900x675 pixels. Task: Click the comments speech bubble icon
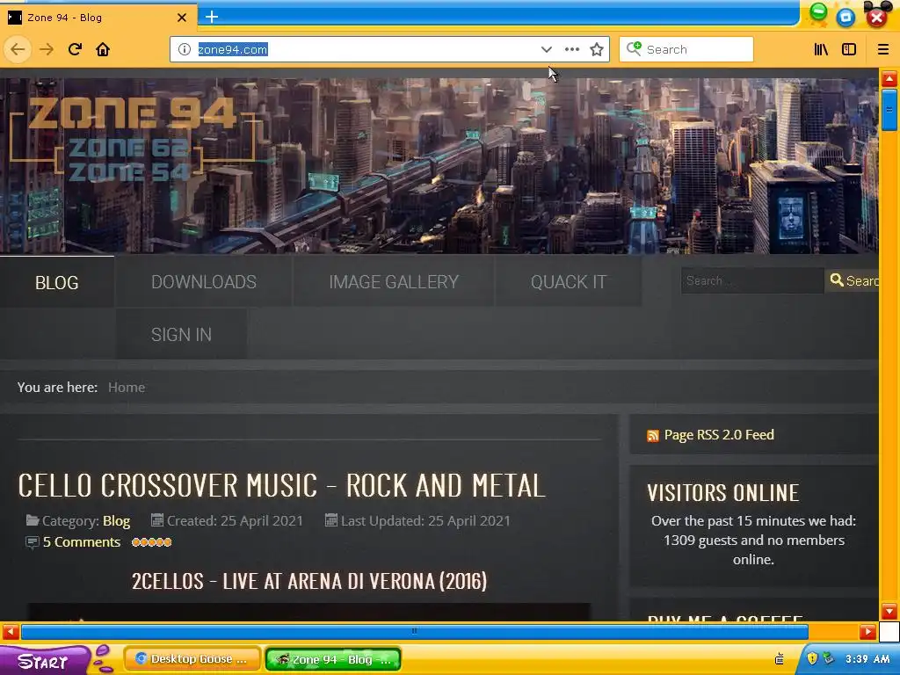[x=33, y=541]
